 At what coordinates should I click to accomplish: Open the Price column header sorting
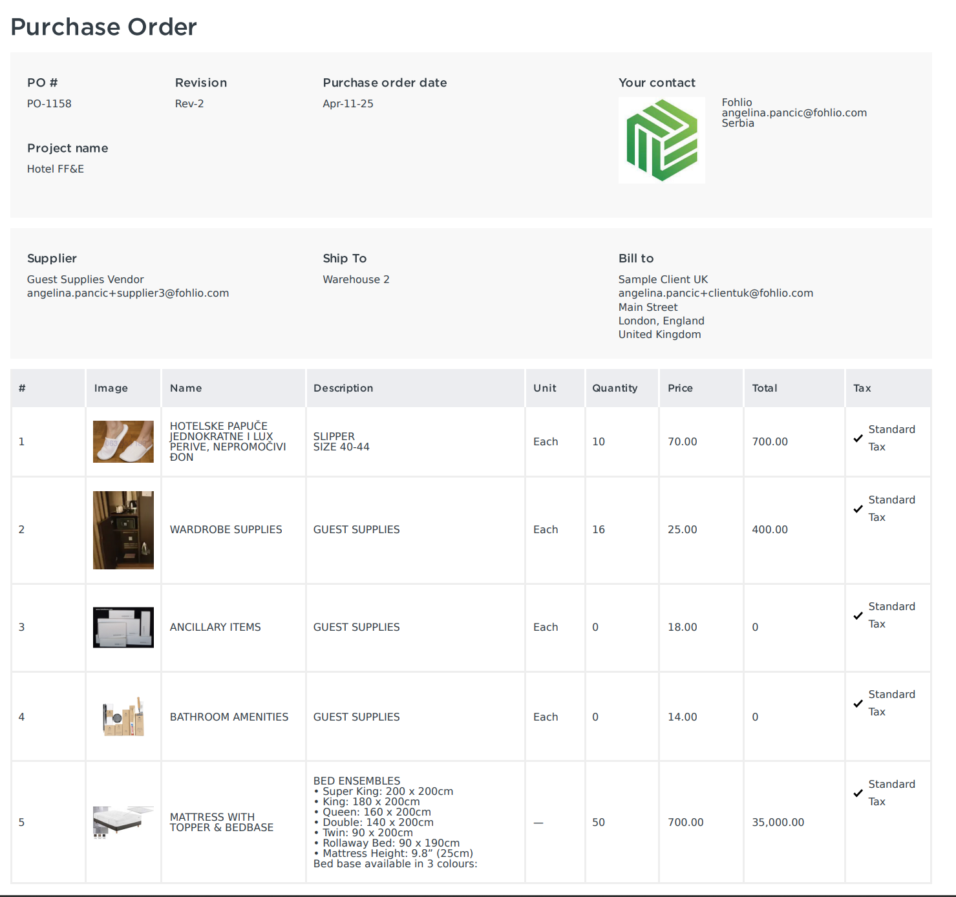(x=680, y=388)
